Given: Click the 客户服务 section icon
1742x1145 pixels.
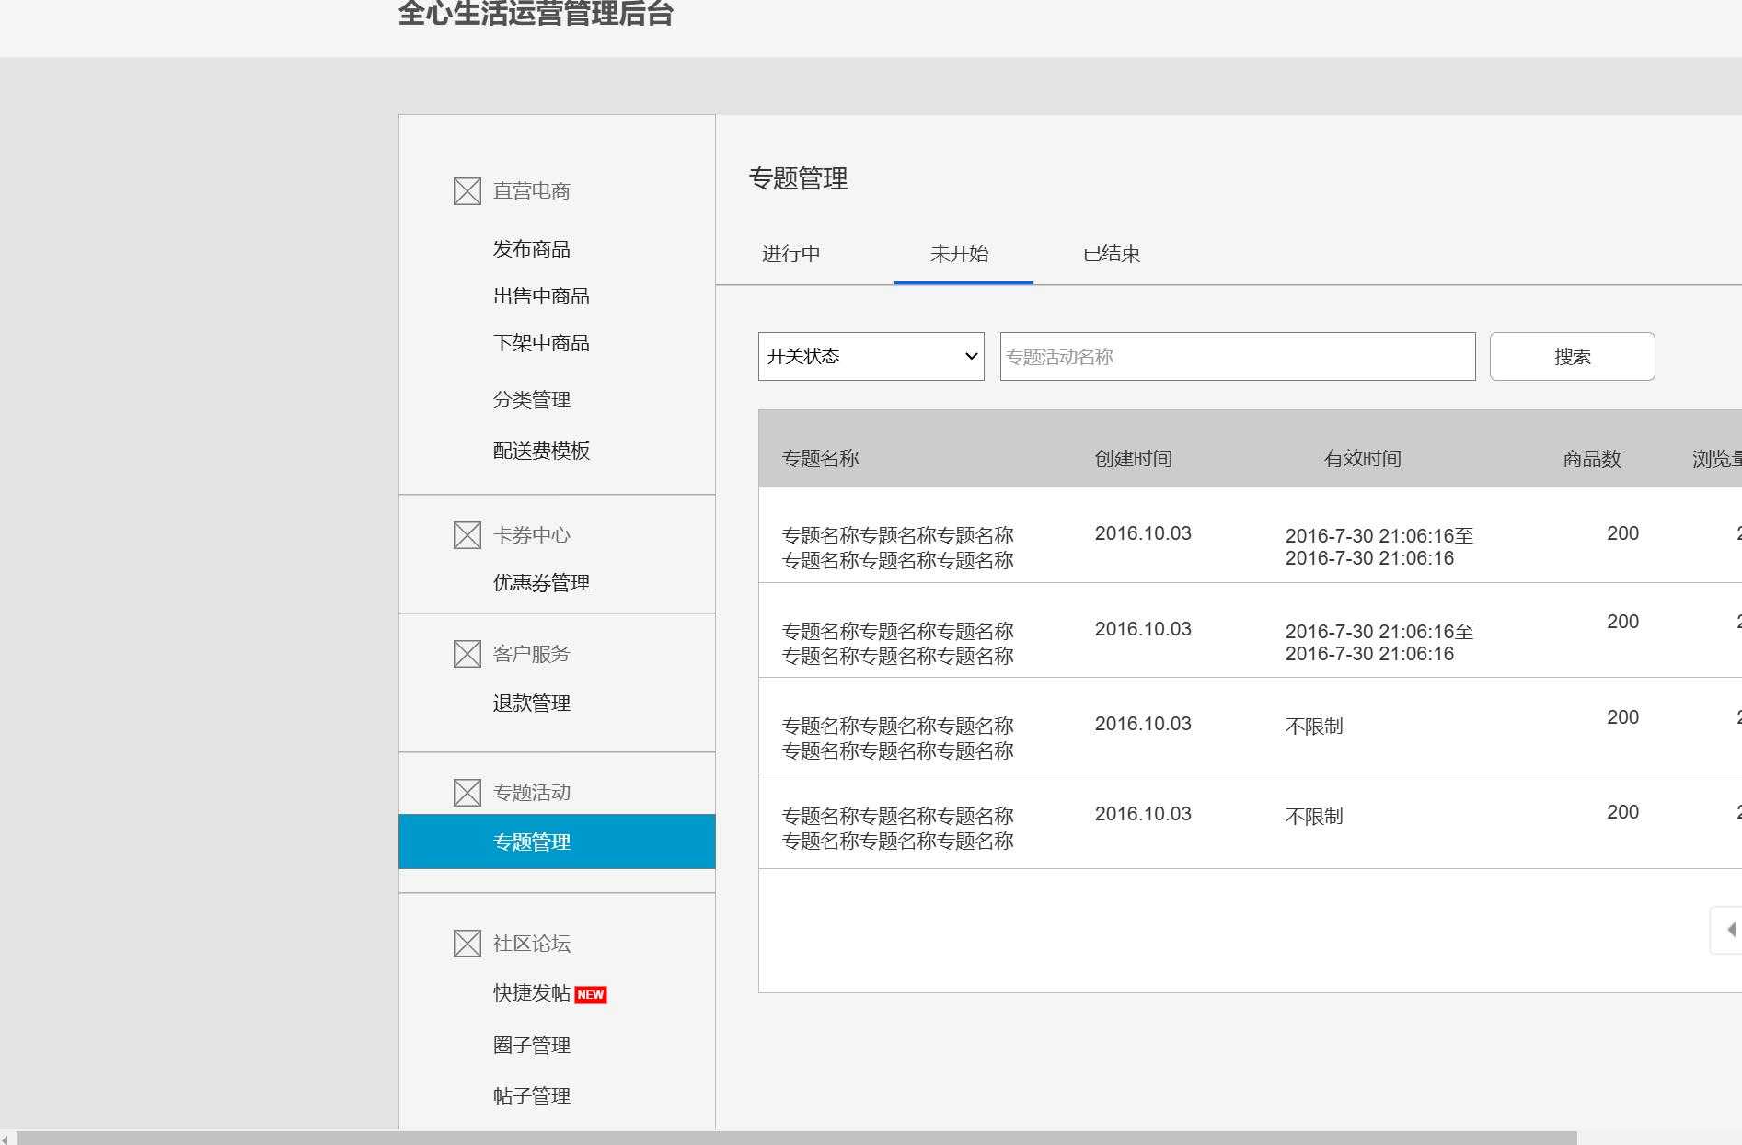Looking at the screenshot, I should (466, 653).
